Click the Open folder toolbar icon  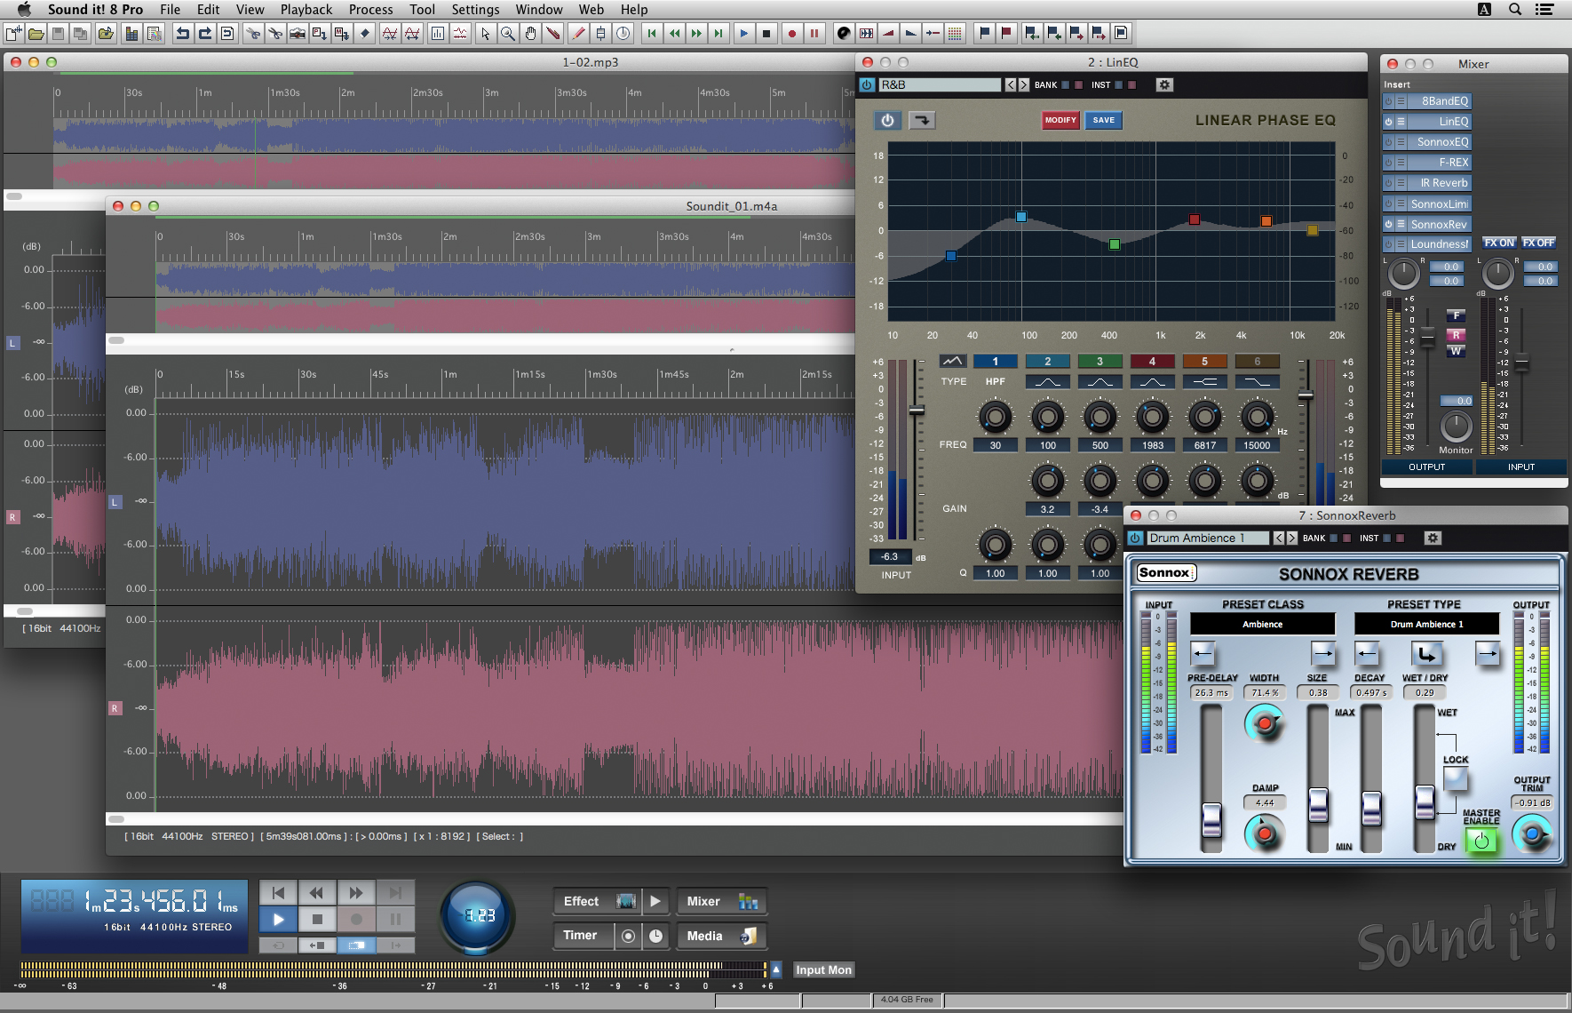(36, 34)
